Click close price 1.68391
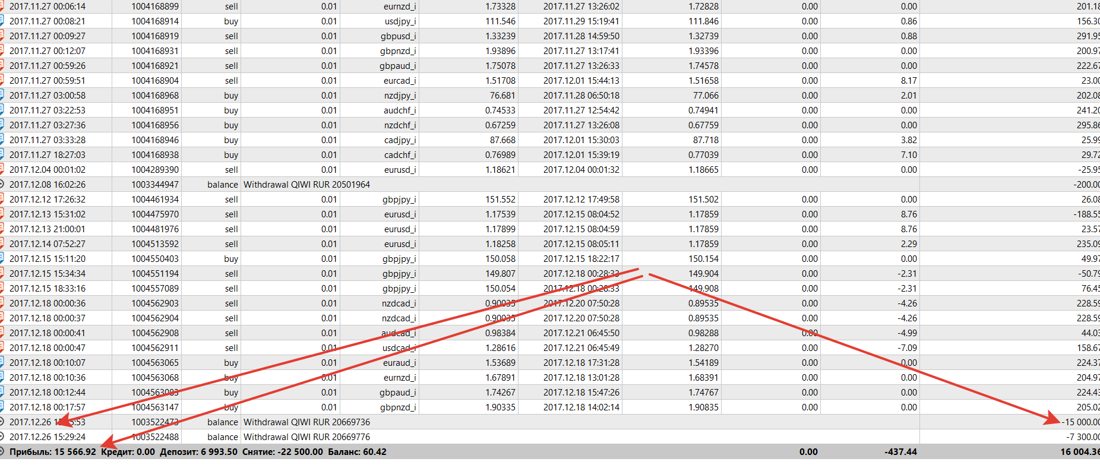This screenshot has width=1100, height=468. 703,377
